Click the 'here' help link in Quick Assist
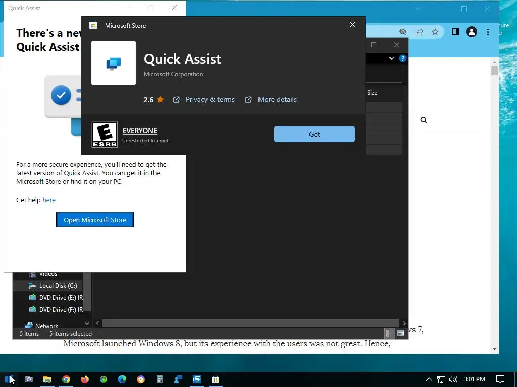This screenshot has height=387, width=517. (49, 200)
